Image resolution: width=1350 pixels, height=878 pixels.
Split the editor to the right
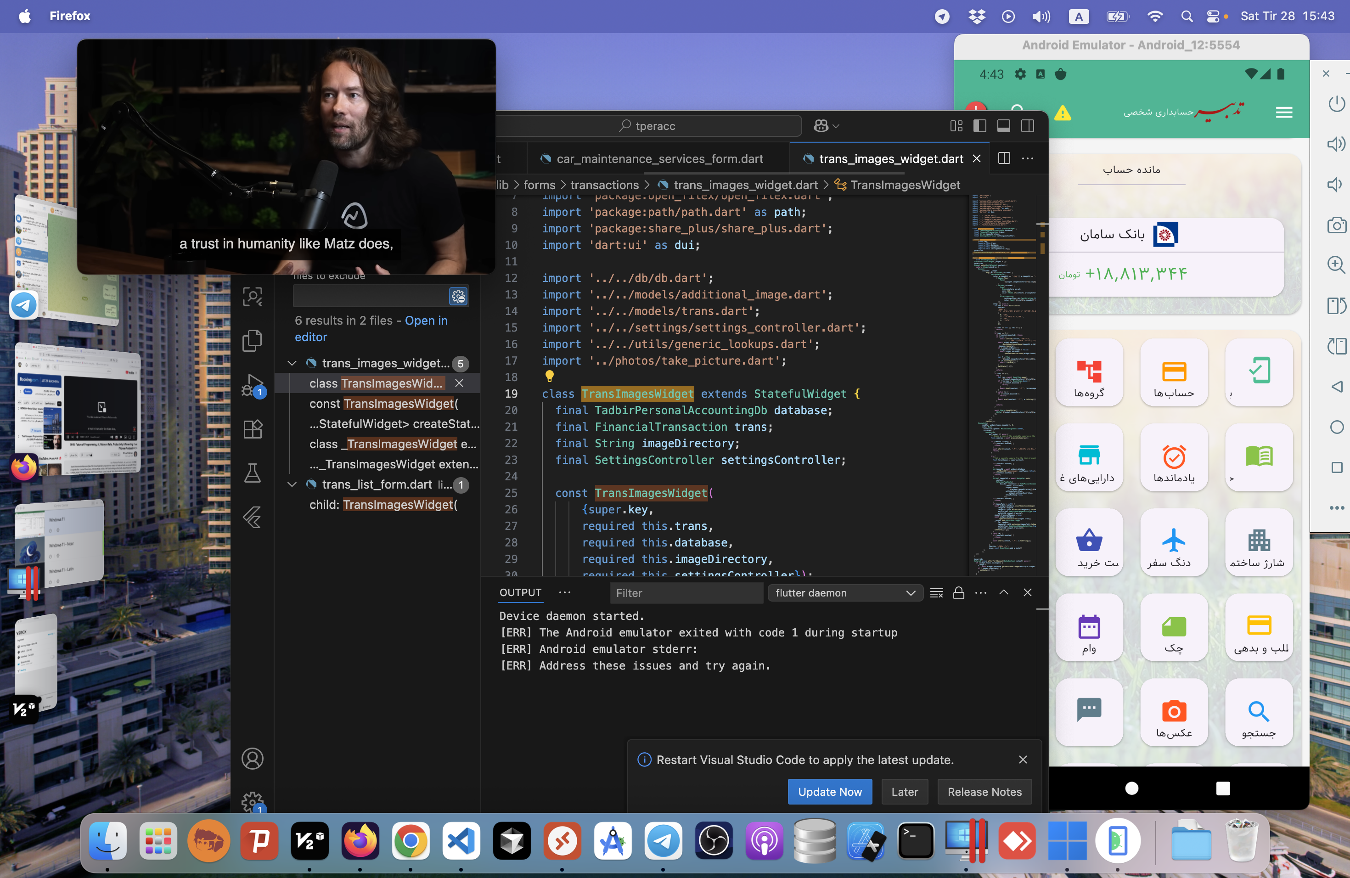click(1004, 158)
